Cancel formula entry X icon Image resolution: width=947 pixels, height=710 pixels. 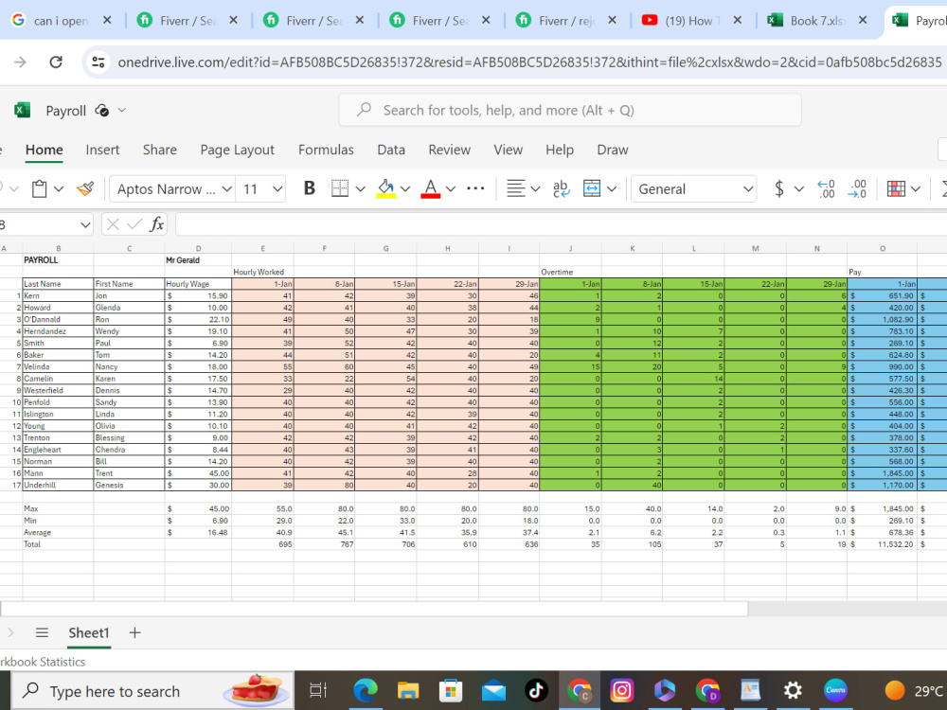point(113,224)
